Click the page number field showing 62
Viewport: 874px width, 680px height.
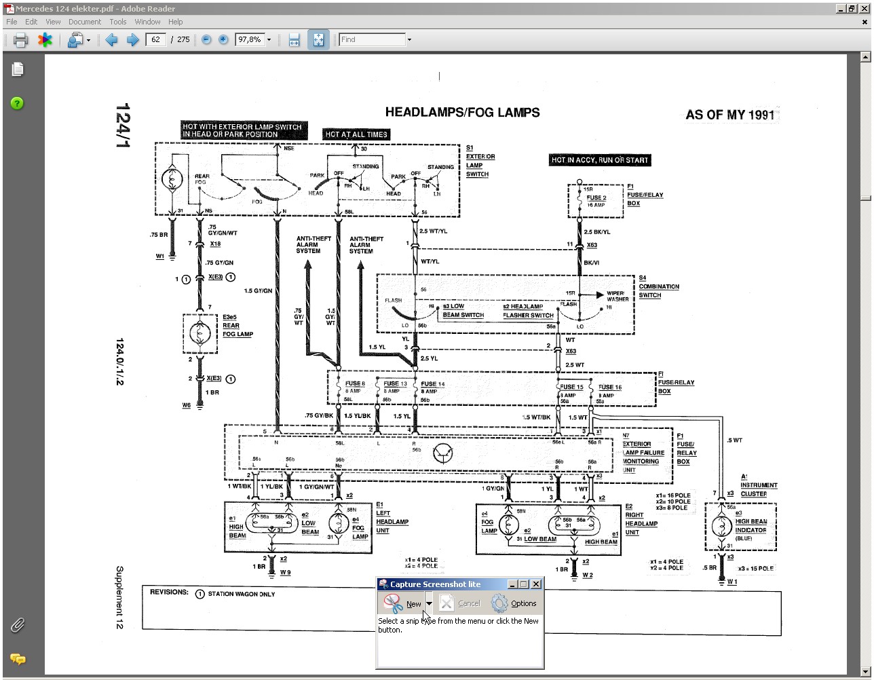coord(156,40)
